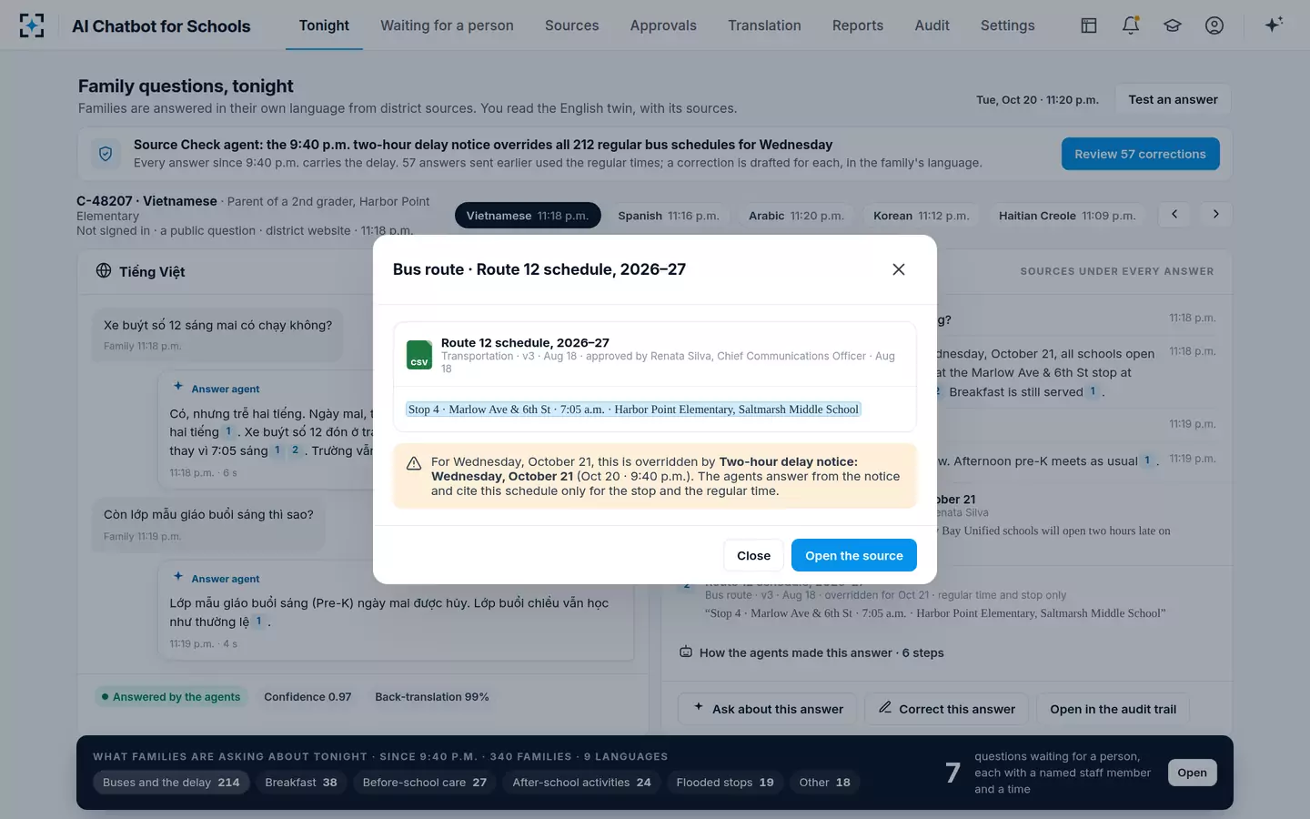Open the Waiting for a person tab

(x=447, y=25)
